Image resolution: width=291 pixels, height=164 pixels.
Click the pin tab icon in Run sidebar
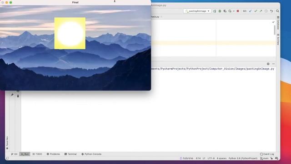pos(12,95)
